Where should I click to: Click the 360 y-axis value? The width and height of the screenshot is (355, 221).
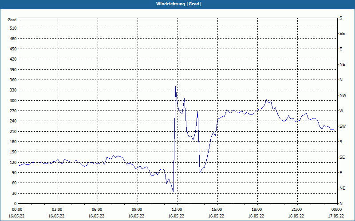(x=13, y=80)
